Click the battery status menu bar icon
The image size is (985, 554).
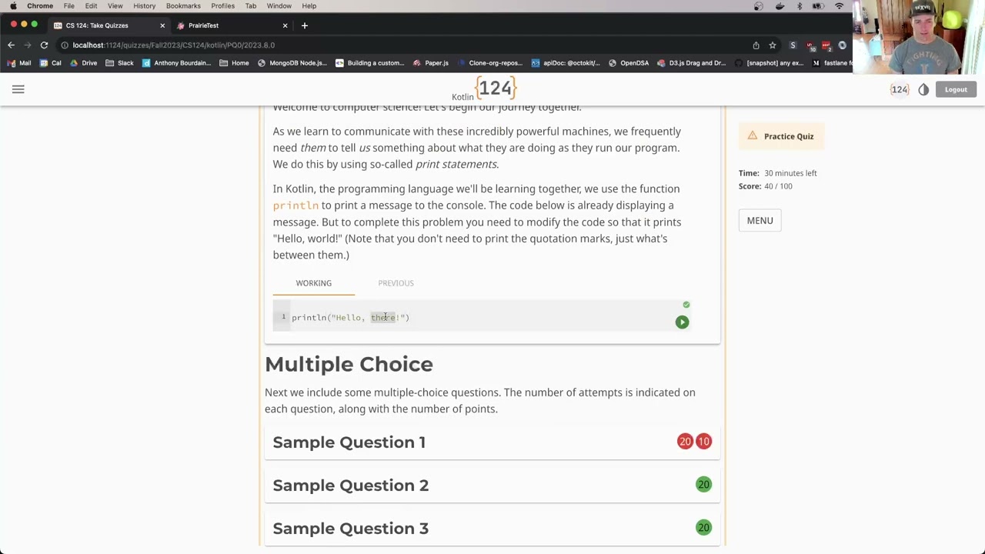(x=819, y=6)
